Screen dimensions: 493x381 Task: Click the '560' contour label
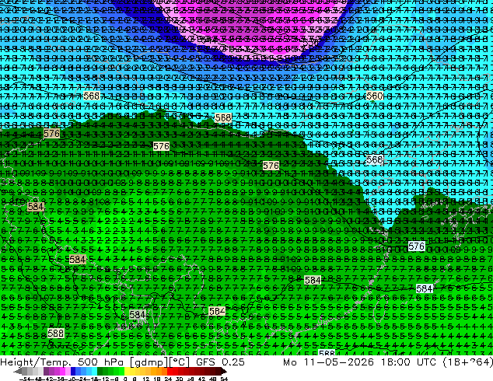tap(375, 96)
